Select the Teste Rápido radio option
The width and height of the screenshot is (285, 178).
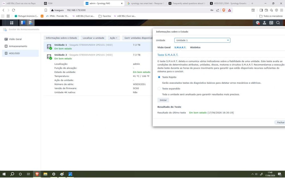pyautogui.click(x=159, y=77)
